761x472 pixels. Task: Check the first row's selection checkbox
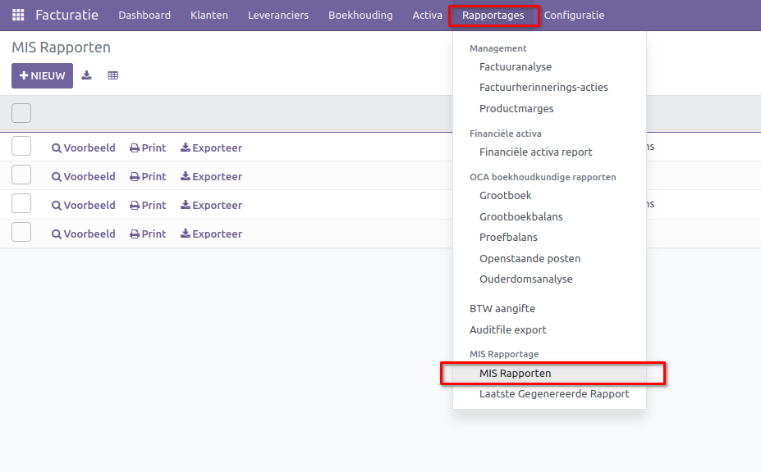(x=21, y=145)
